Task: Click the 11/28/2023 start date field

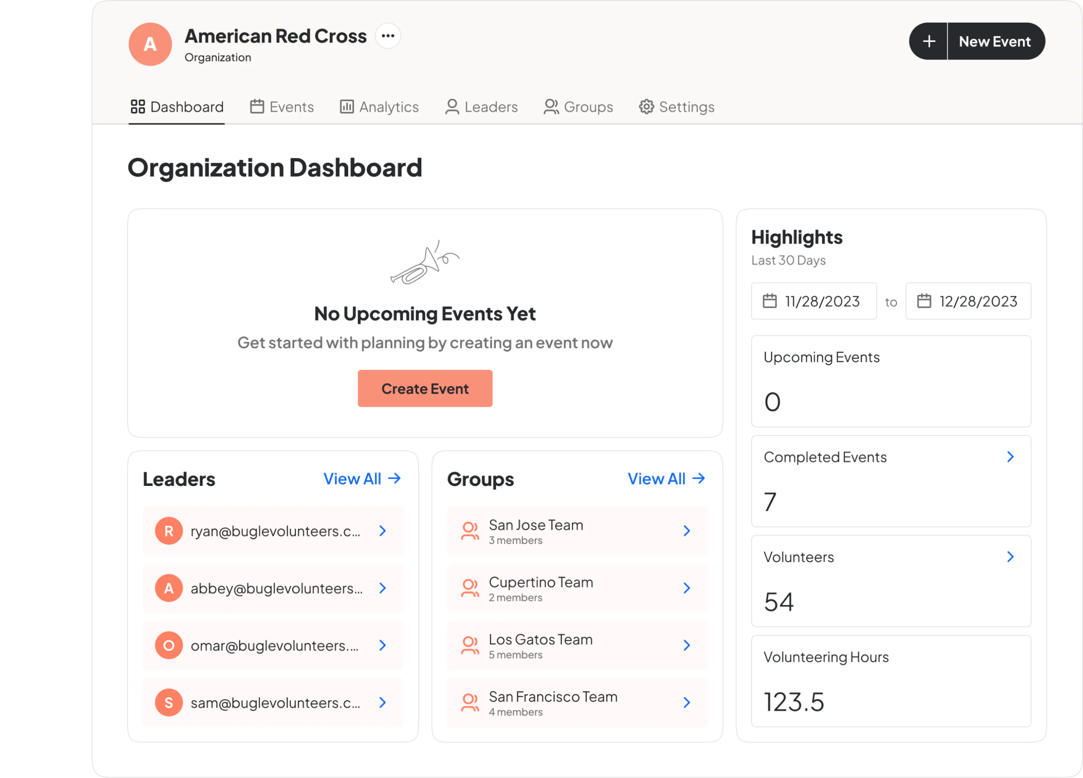Action: 814,301
